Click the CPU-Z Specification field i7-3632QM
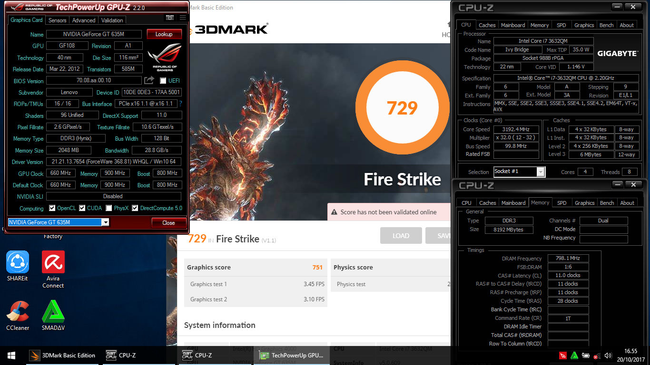Screen dimensions: 650x365 click(565, 78)
